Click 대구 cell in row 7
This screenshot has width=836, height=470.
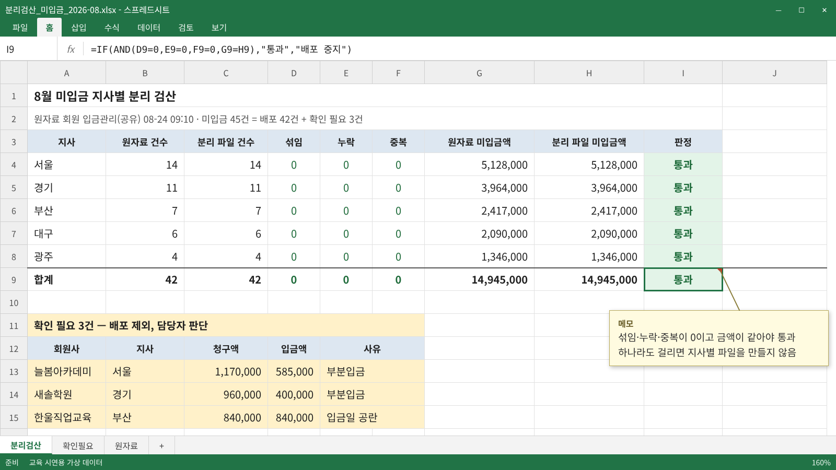pyautogui.click(x=66, y=233)
